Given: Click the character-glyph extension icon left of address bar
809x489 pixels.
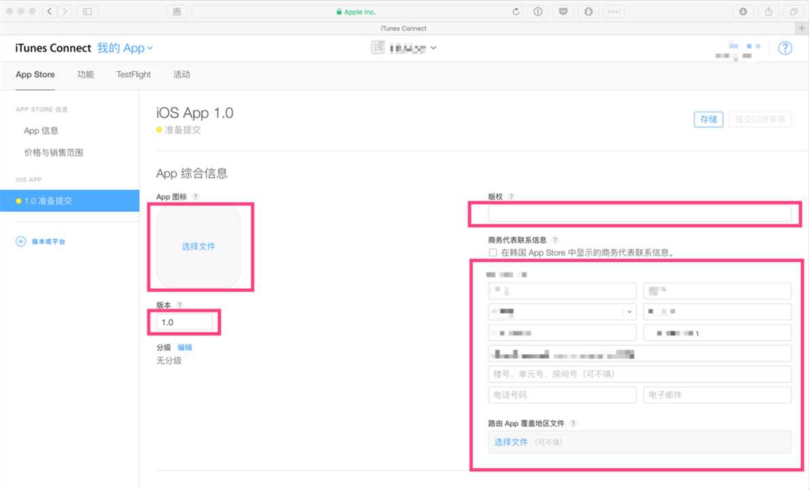Looking at the screenshot, I should click(177, 12).
